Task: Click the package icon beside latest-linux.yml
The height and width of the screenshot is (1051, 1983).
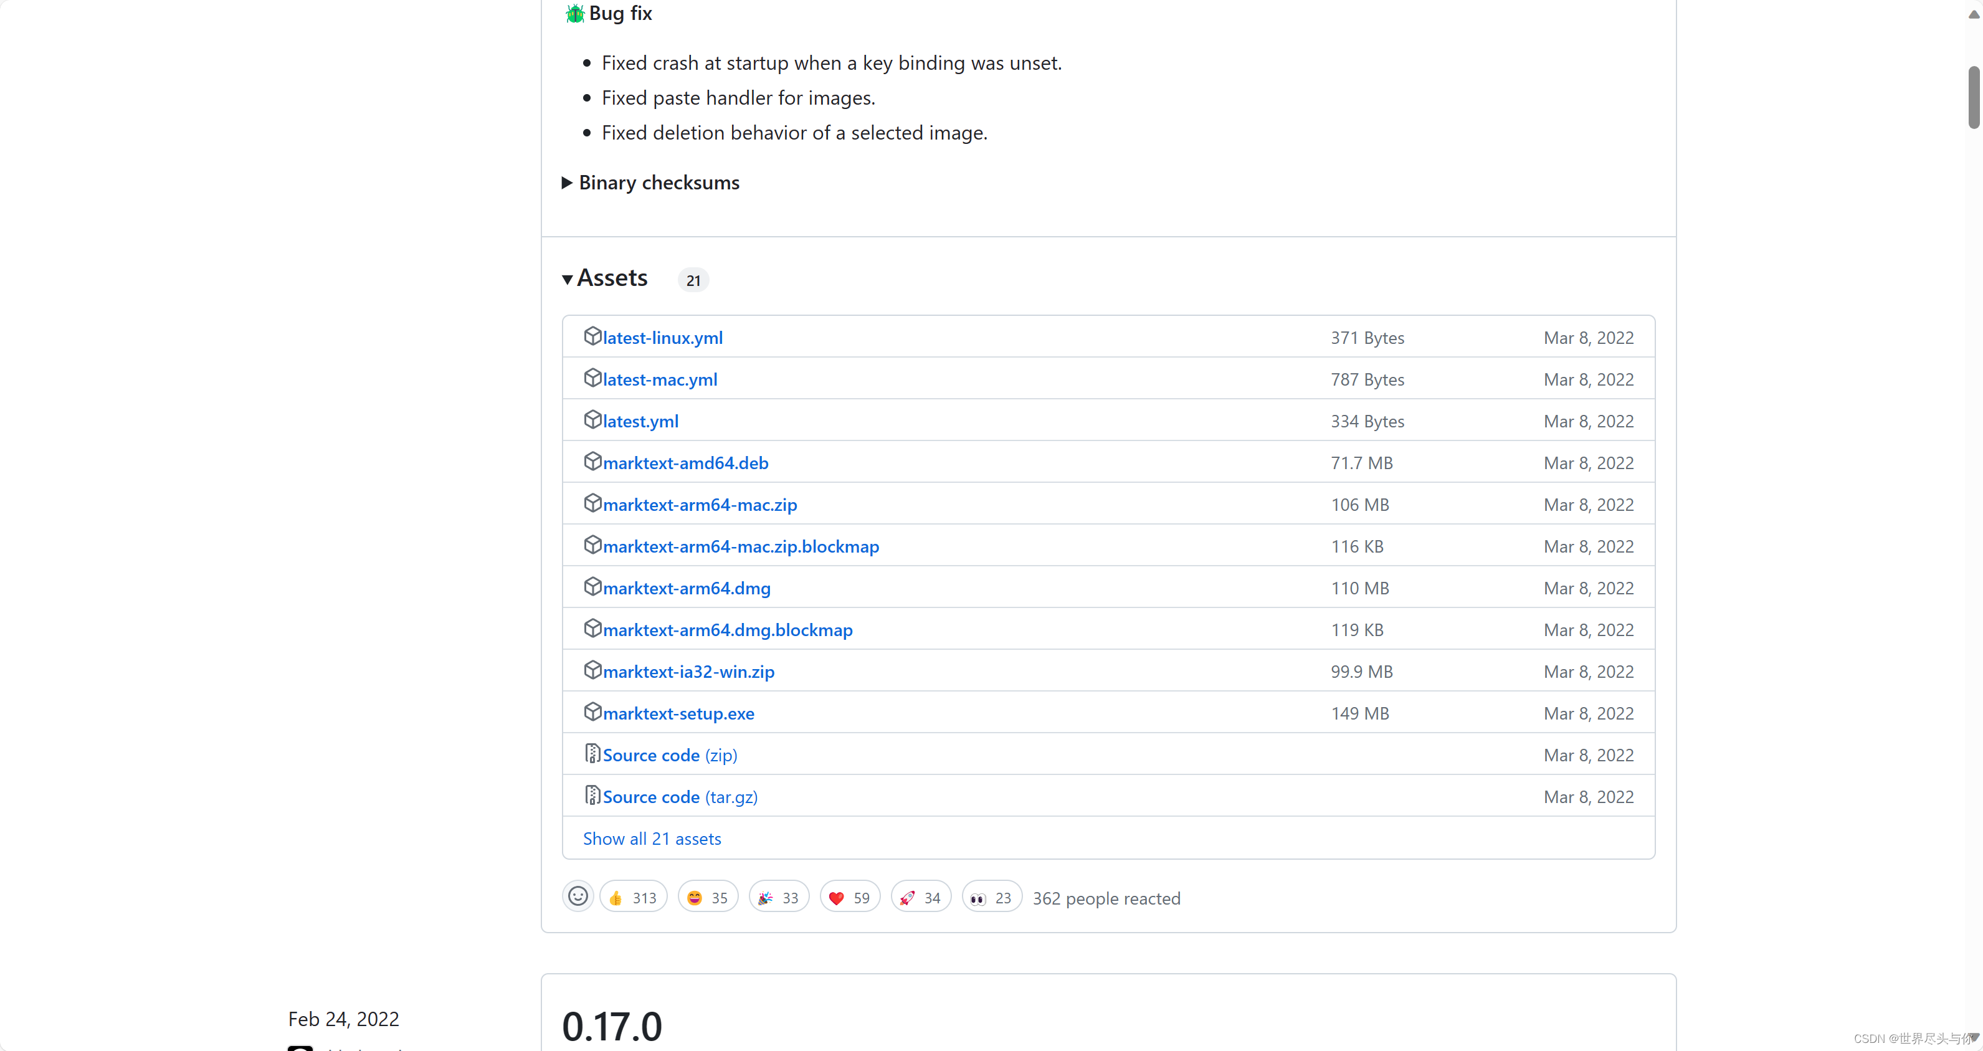Action: tap(592, 336)
